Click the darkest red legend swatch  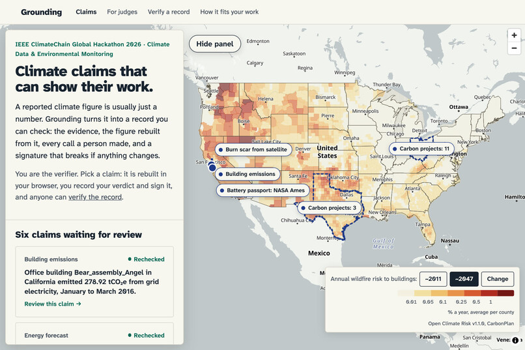(505, 293)
